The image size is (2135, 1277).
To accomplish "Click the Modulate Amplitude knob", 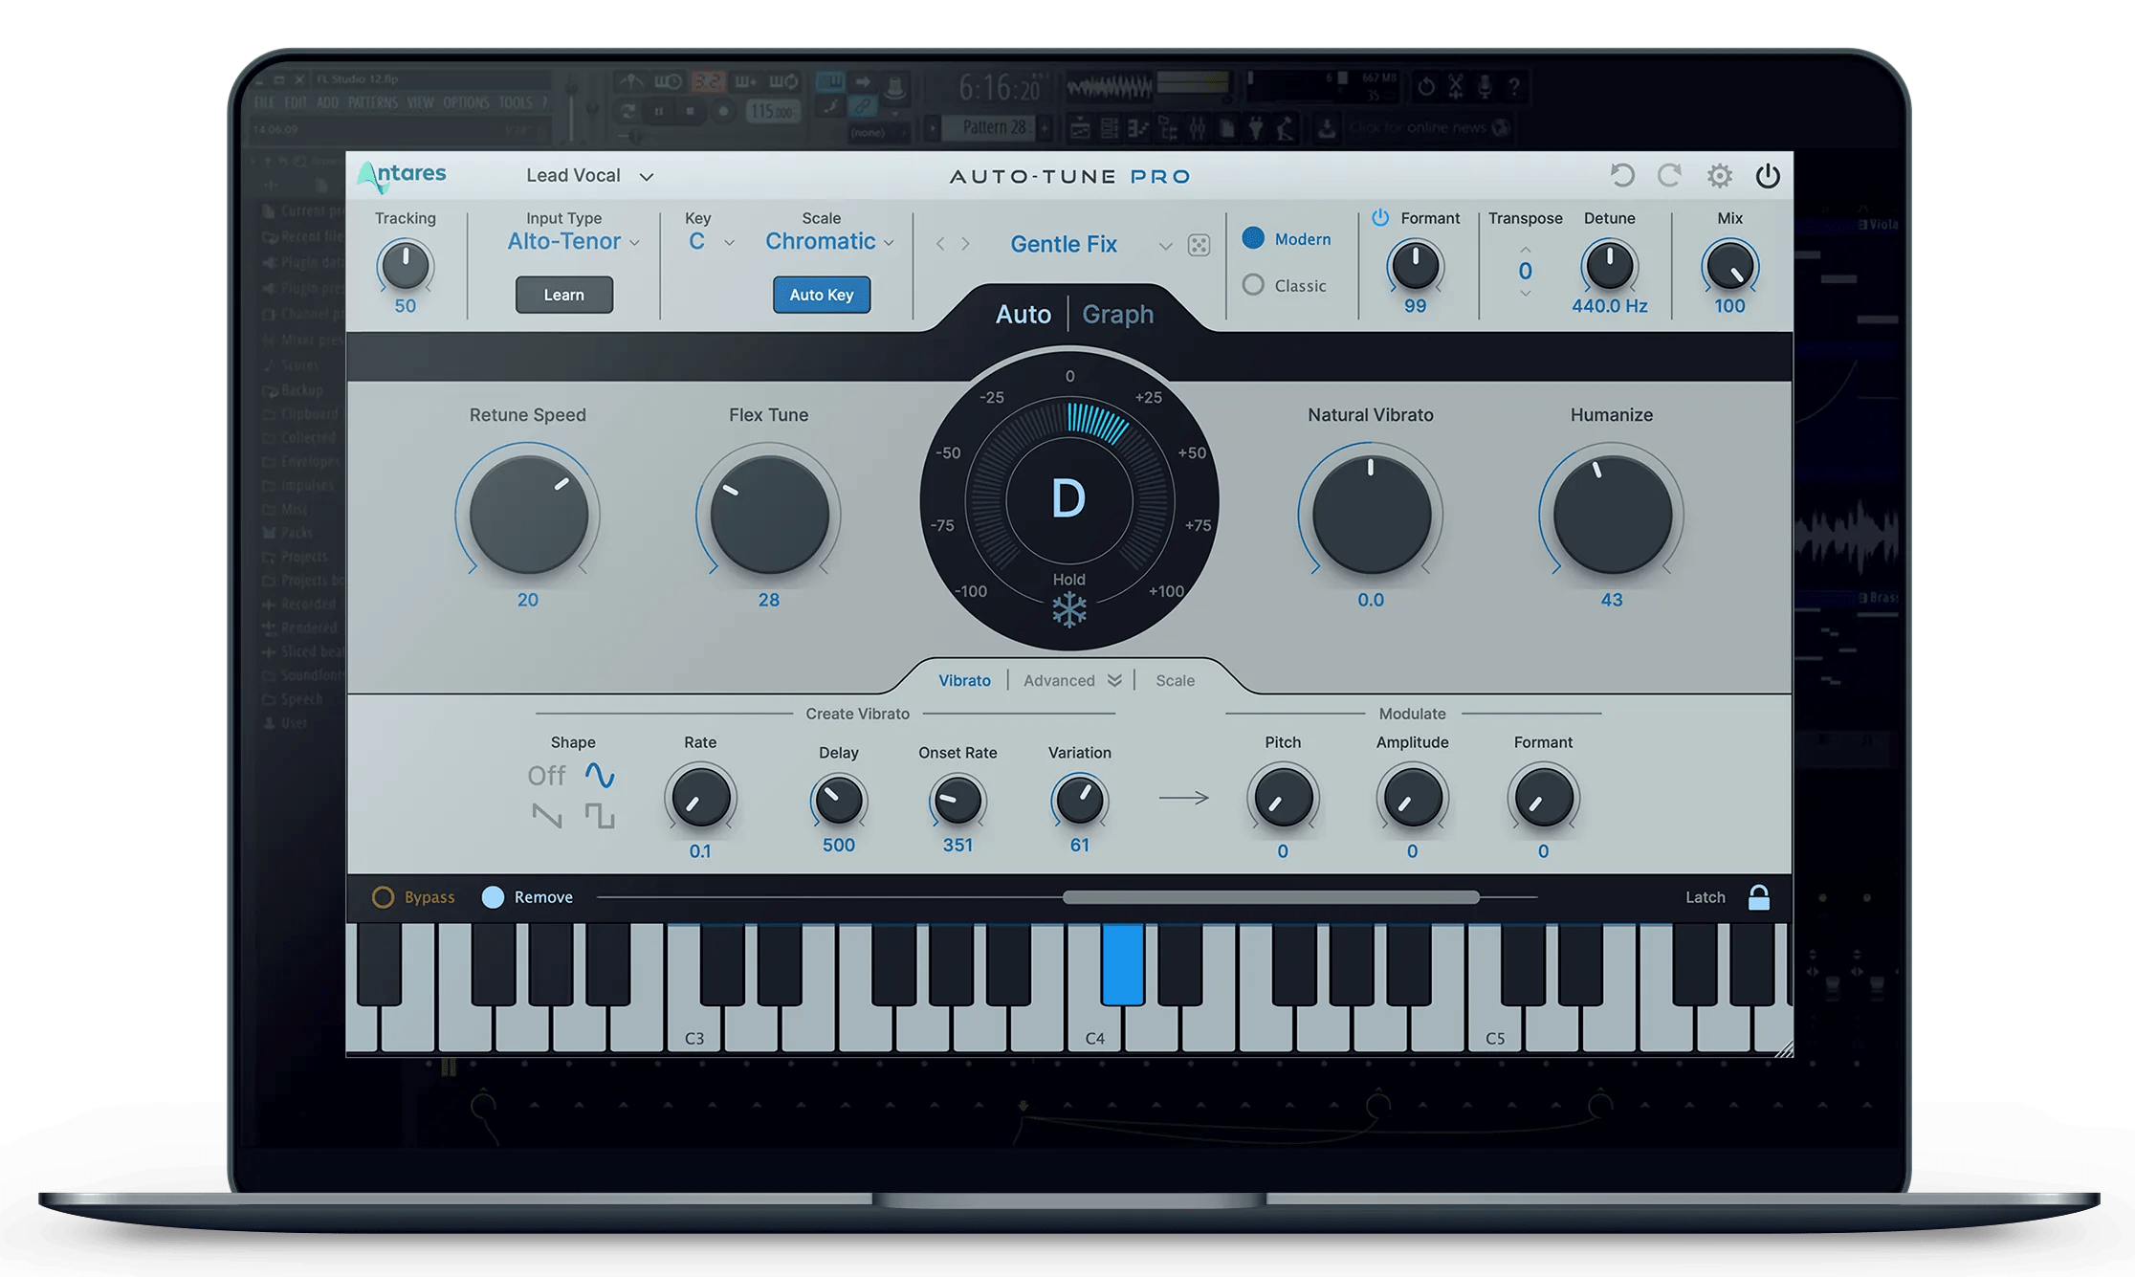I will pos(1412,798).
